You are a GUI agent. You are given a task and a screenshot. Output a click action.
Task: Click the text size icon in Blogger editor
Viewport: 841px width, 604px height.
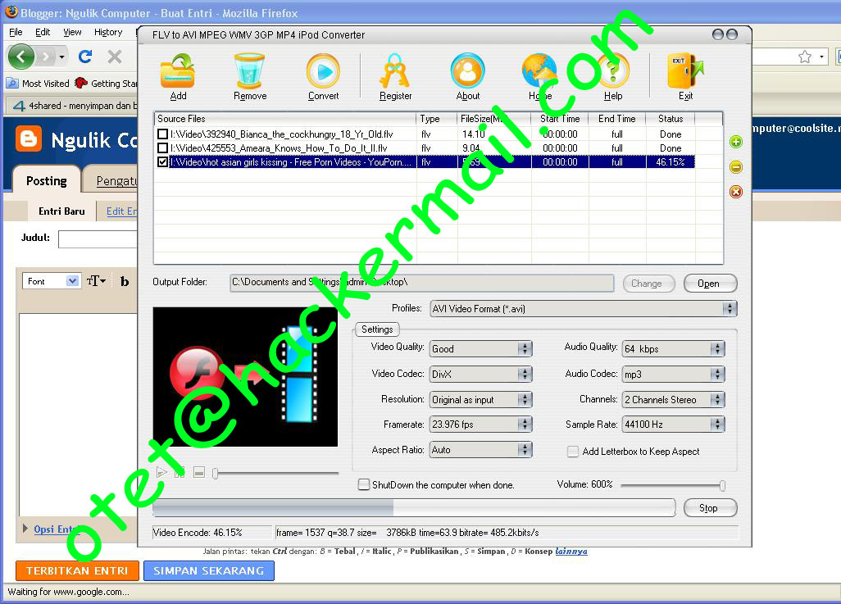96,281
